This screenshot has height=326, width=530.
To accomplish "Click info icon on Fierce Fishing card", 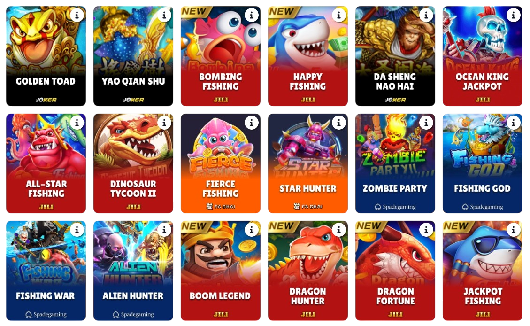I will click(x=252, y=123).
